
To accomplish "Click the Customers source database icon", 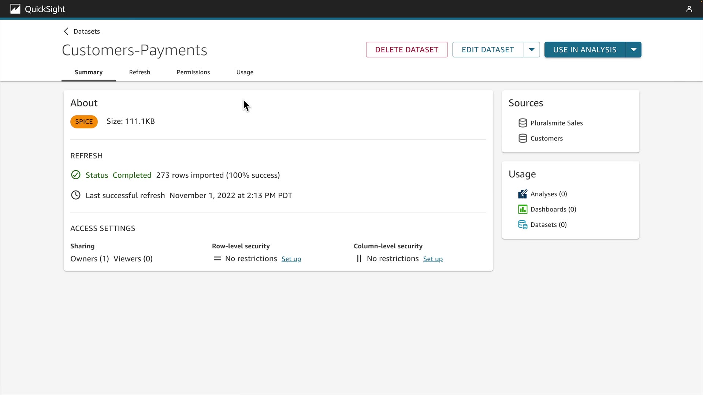I will 522,138.
